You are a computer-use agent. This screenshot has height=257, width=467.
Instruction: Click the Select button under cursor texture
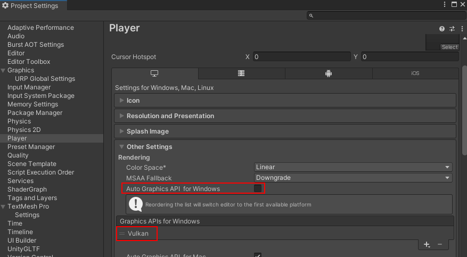pyautogui.click(x=449, y=47)
